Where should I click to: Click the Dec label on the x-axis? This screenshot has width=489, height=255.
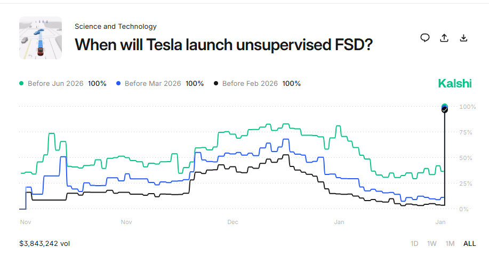click(233, 221)
